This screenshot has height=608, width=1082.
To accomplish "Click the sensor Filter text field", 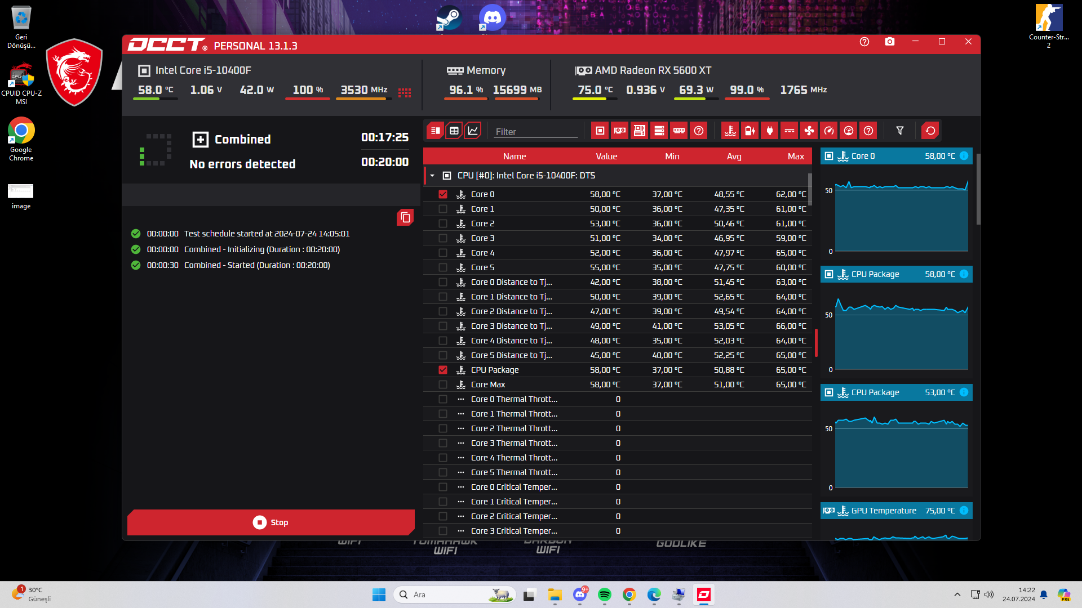I will (535, 132).
